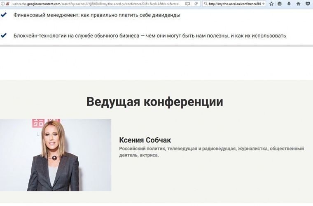Bookmark this page with star icon
Viewport: 313px width, 206px height.
[x=271, y=4]
